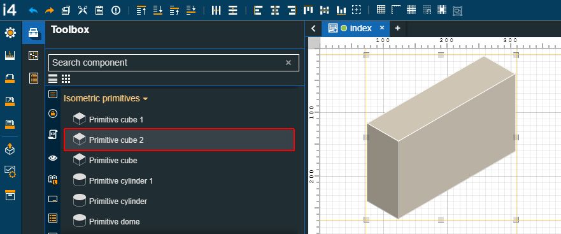Viewport: 561px width, 234px height.
Task: Click the Paste clipboard icon
Action: click(99, 10)
